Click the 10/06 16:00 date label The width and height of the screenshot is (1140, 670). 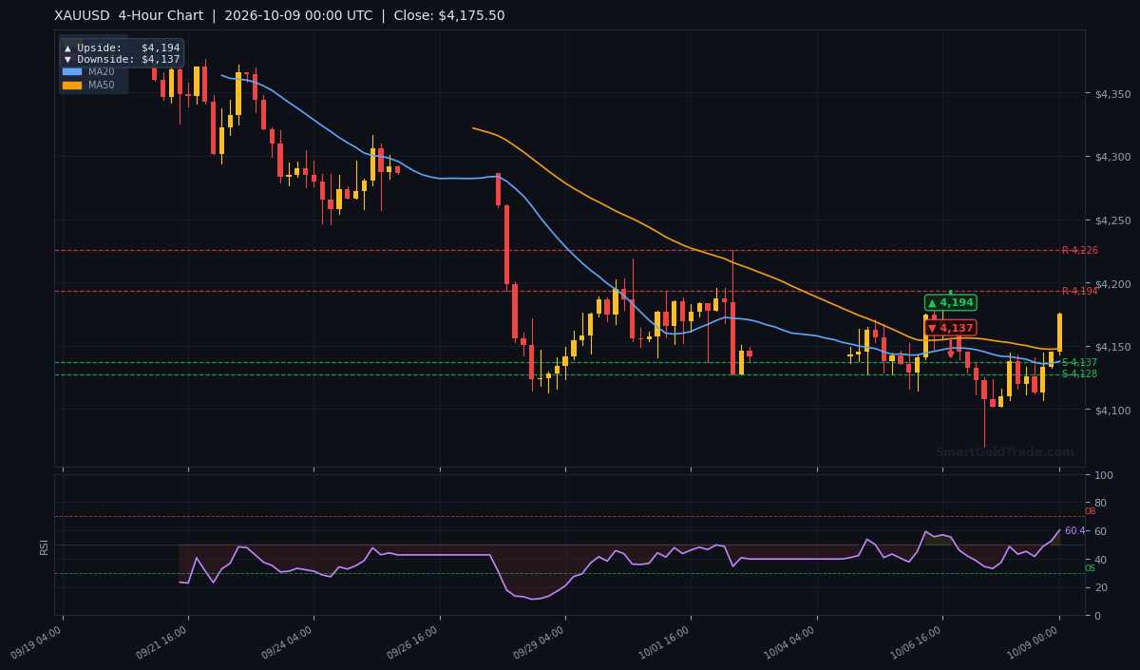915,641
